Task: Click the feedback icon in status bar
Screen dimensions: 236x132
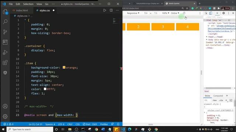Action: [x=112, y=124]
